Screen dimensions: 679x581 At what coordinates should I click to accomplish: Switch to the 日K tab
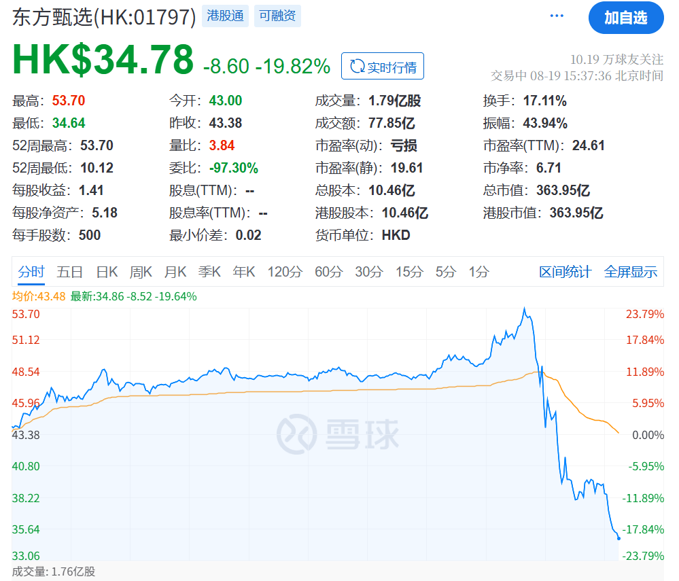pos(107,272)
